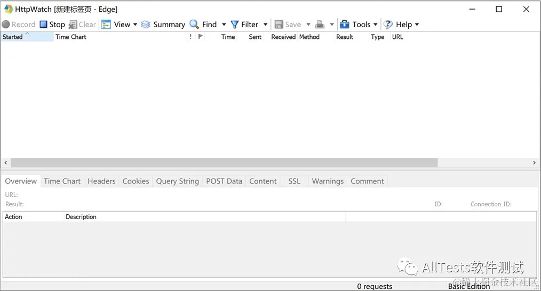Click the Action column header
541x291 pixels.
coord(34,216)
